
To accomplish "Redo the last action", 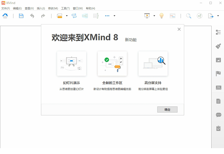I will point(43,16).
